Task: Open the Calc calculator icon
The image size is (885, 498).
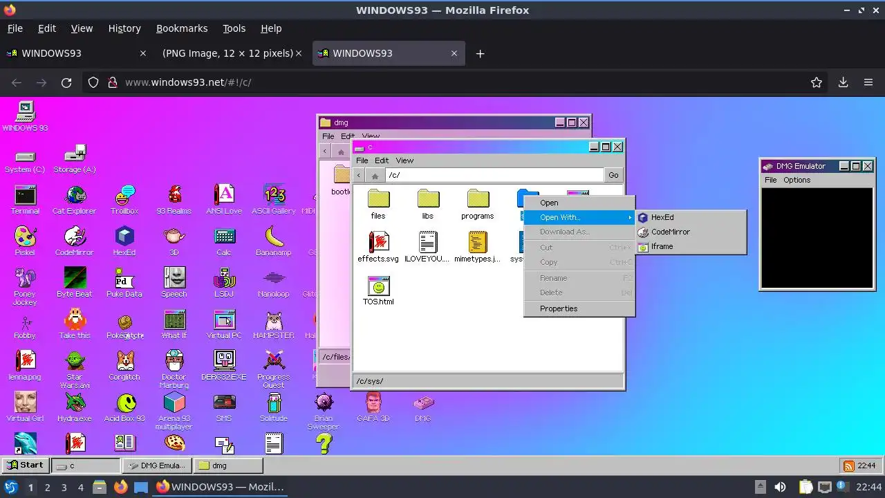Action: (x=224, y=241)
